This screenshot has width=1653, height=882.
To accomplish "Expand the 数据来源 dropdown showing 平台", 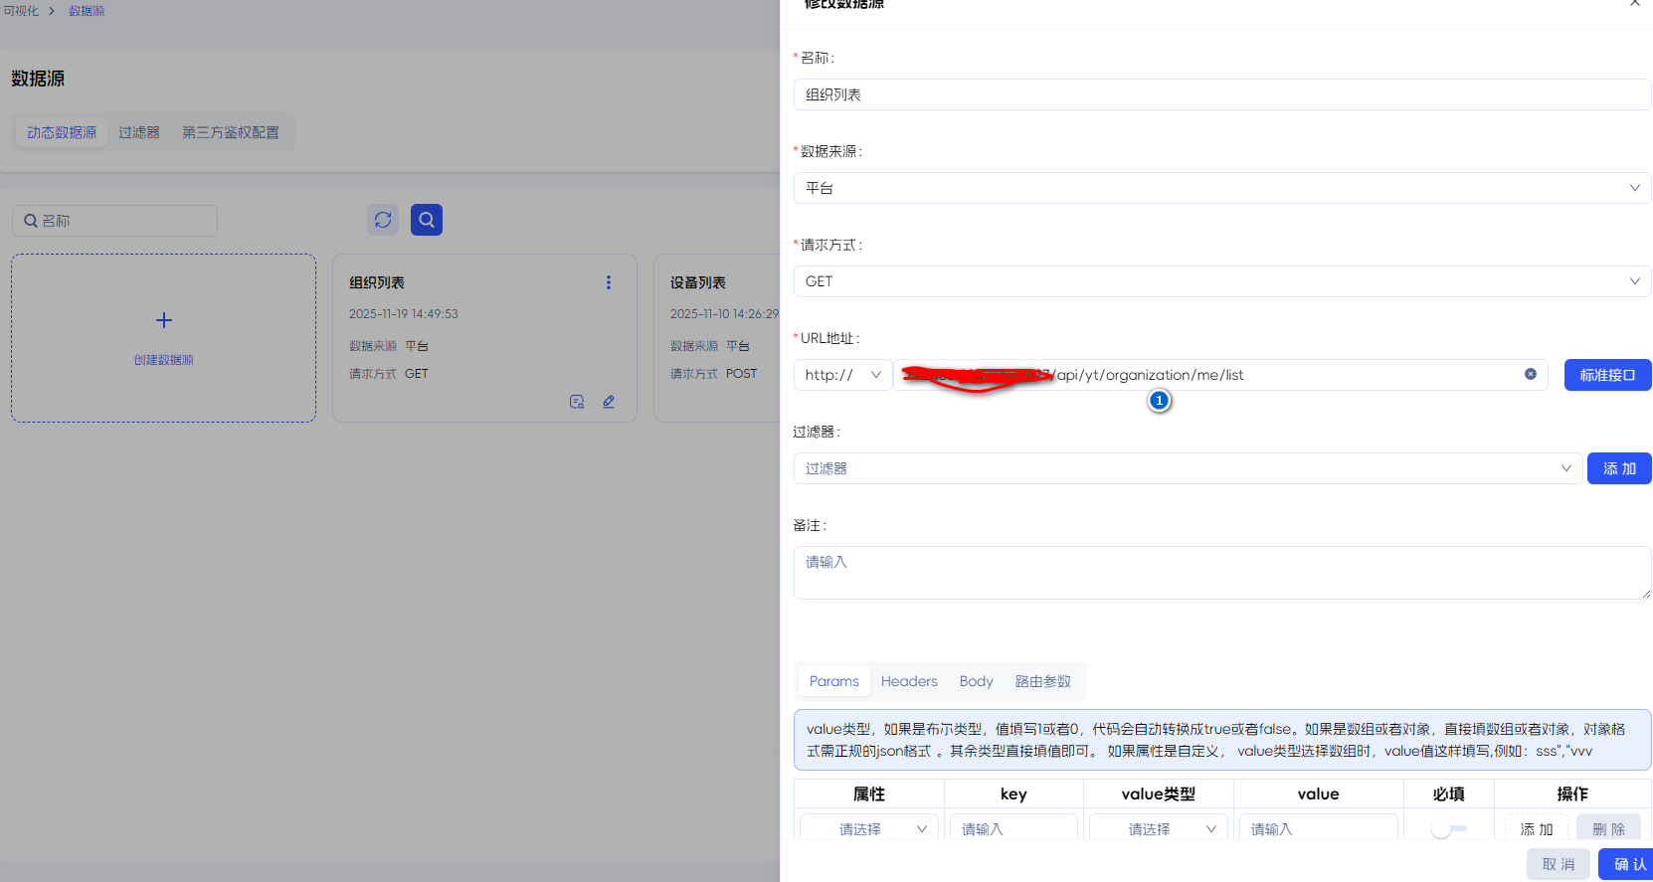I will 1221,188.
